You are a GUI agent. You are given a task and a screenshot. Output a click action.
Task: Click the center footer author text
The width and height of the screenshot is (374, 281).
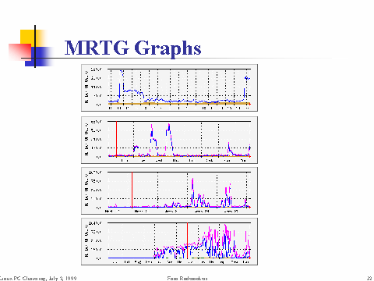click(187, 278)
